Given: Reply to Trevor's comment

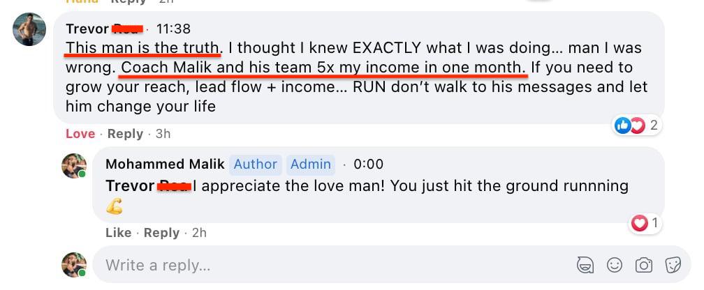Looking at the screenshot, I should click(x=125, y=134).
